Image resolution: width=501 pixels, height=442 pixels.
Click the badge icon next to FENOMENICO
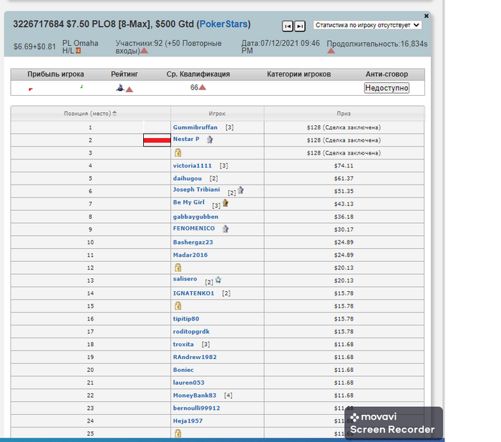coord(225,229)
